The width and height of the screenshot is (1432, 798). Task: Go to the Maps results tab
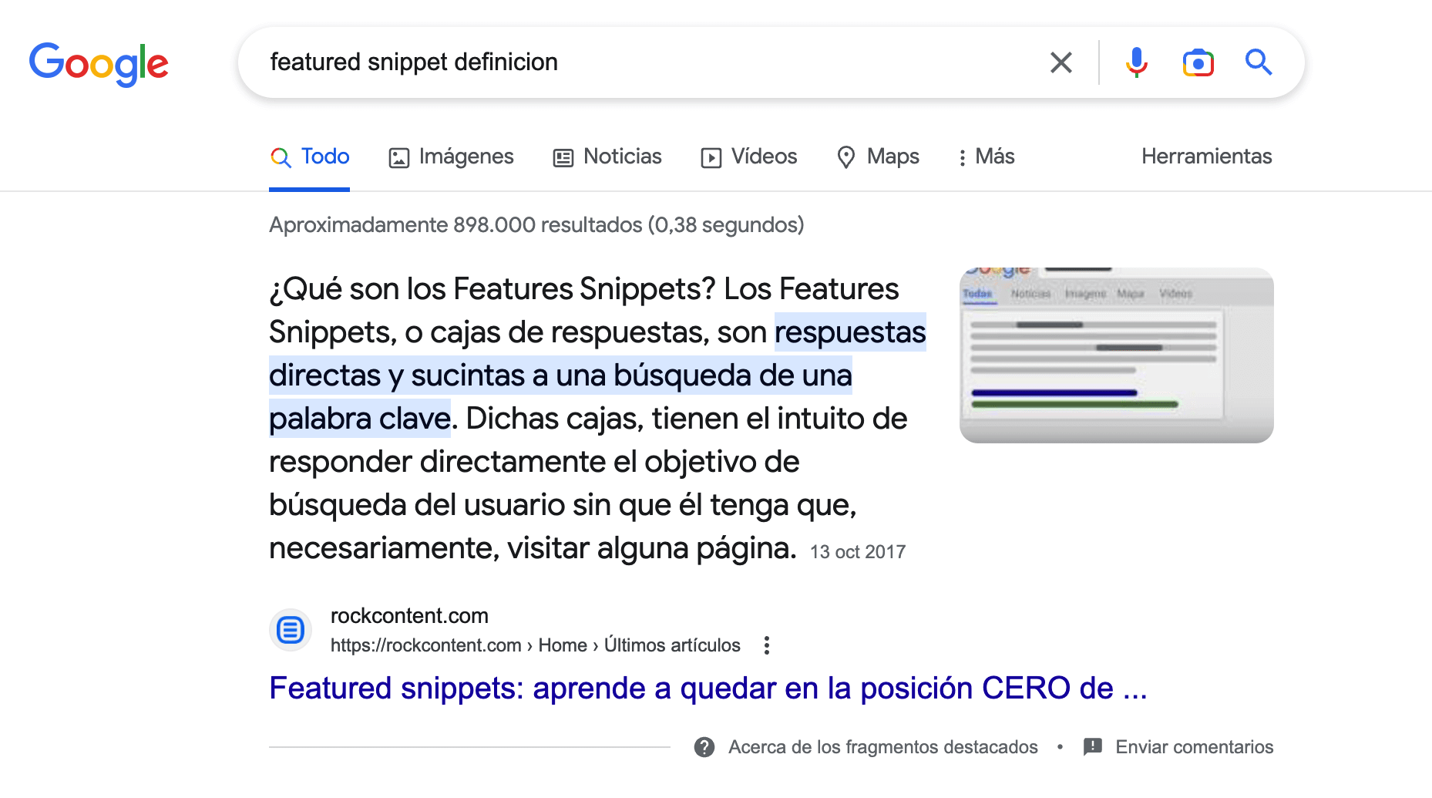pos(878,157)
